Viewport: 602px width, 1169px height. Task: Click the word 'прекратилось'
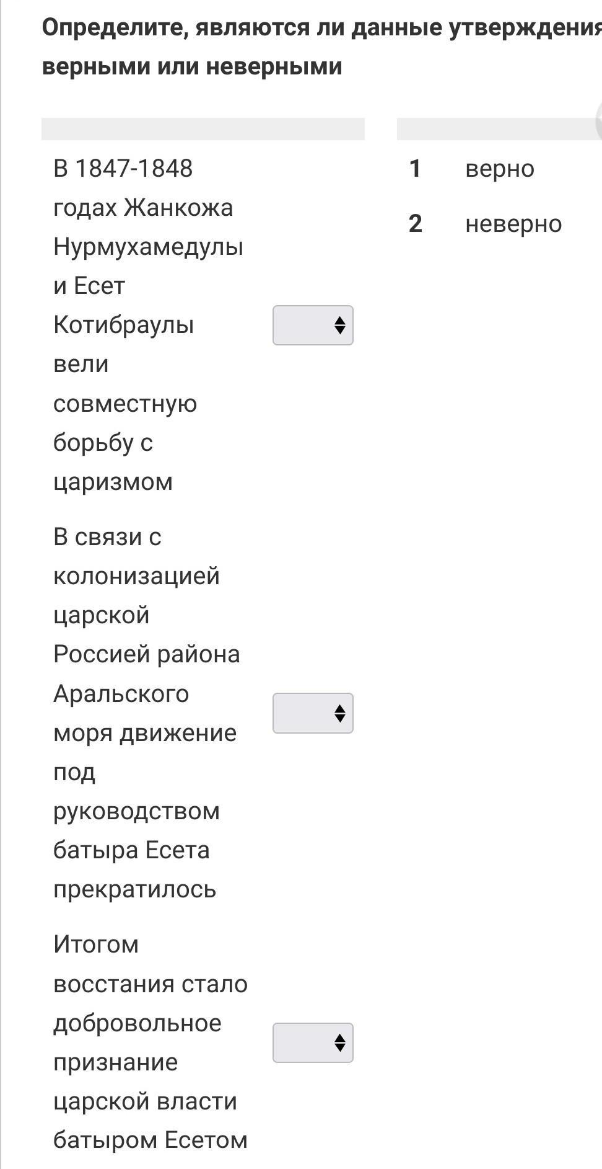134,889
